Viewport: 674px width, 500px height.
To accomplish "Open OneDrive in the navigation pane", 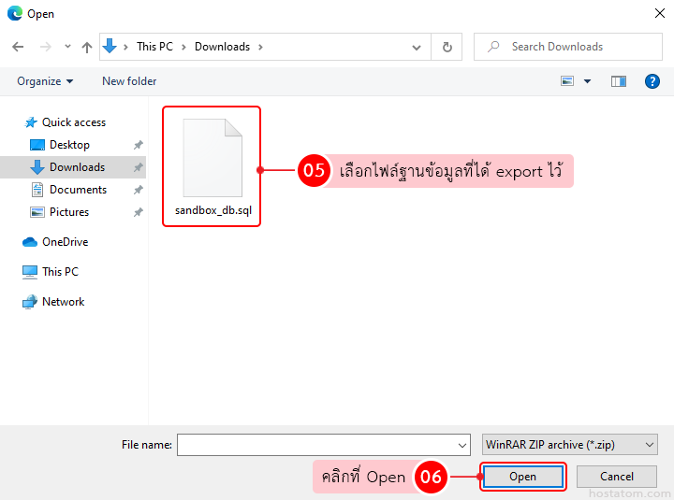I will [65, 242].
